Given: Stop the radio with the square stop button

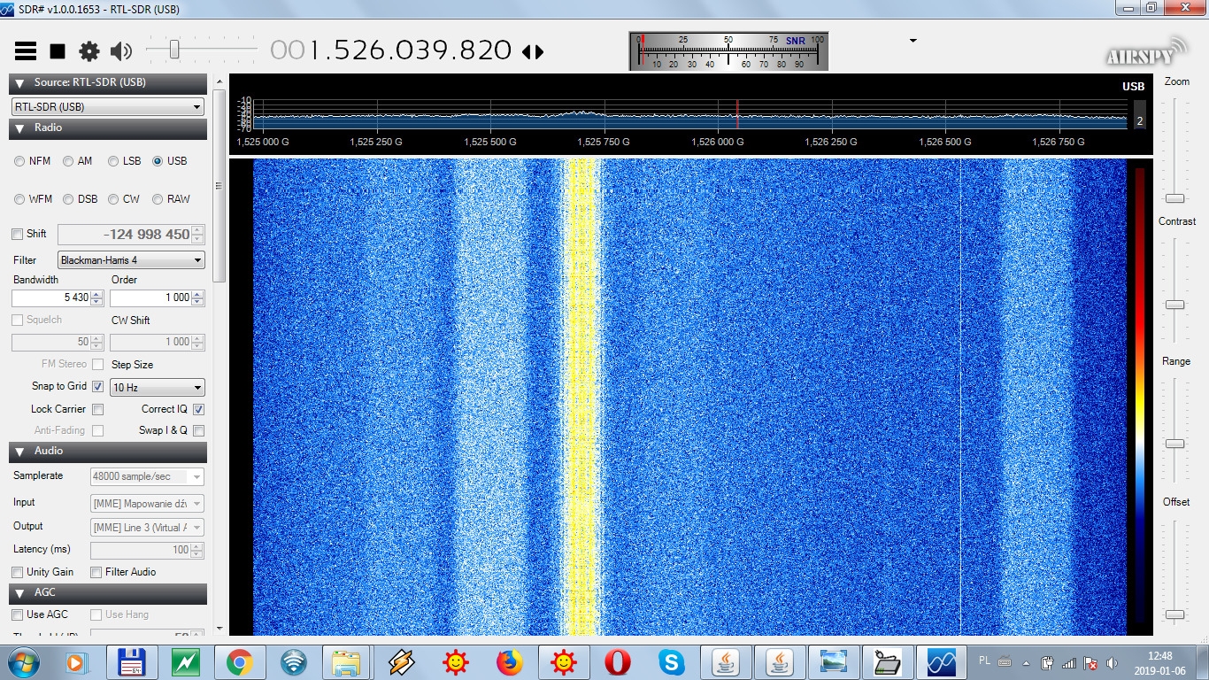Looking at the screenshot, I should [x=58, y=51].
